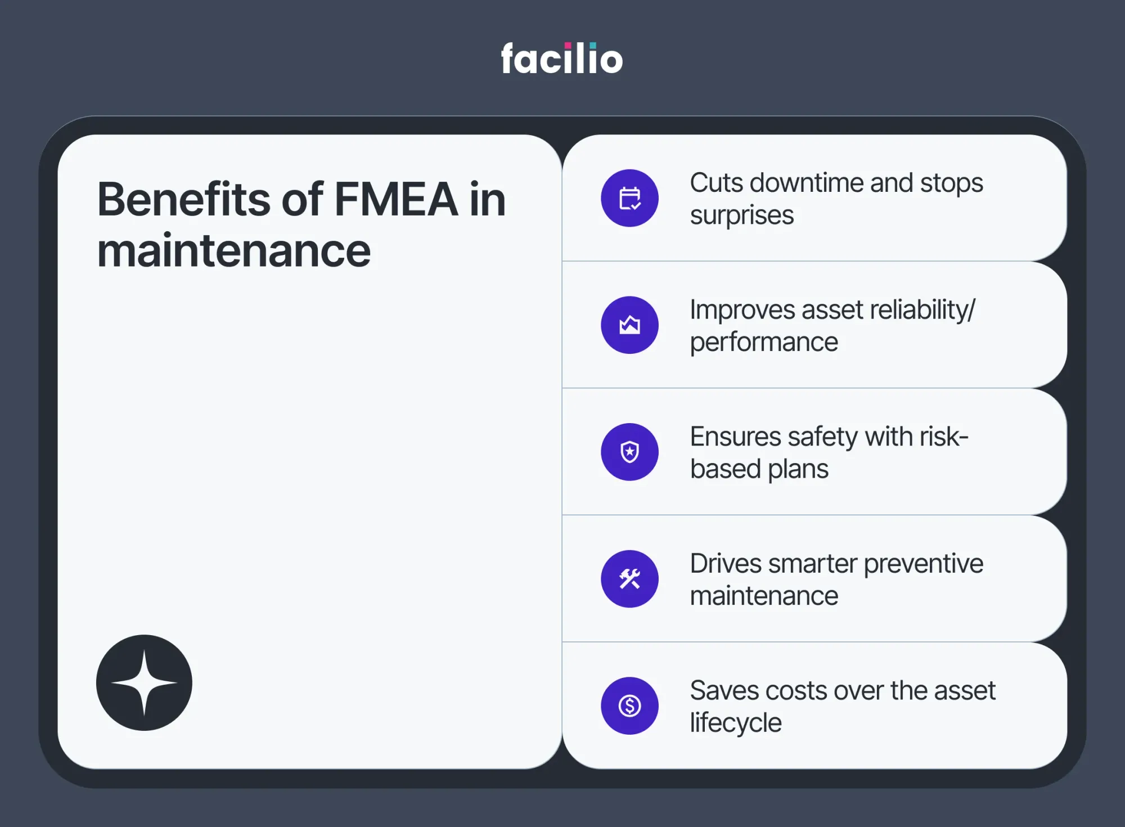
Task: Click the chart performance icon
Action: pyautogui.click(x=629, y=325)
